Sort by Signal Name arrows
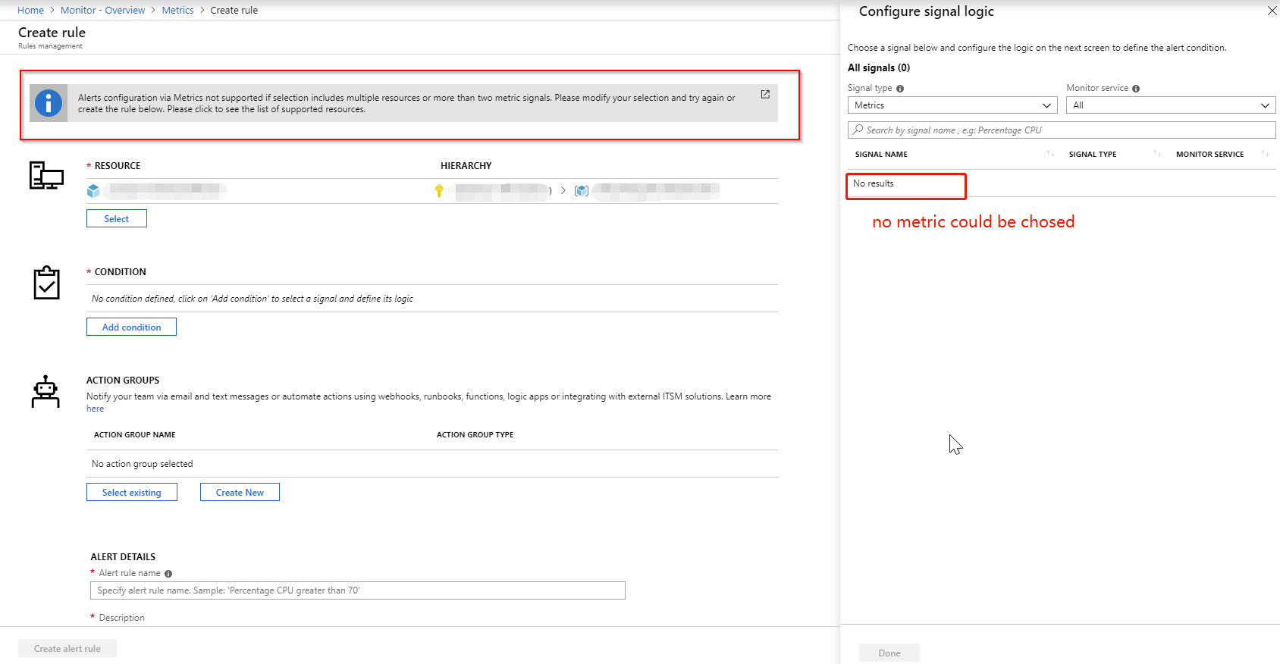This screenshot has height=664, width=1280. pyautogui.click(x=1050, y=154)
